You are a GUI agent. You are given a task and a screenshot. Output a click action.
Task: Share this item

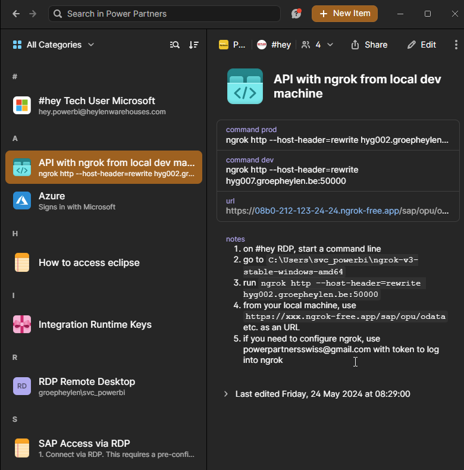(369, 45)
